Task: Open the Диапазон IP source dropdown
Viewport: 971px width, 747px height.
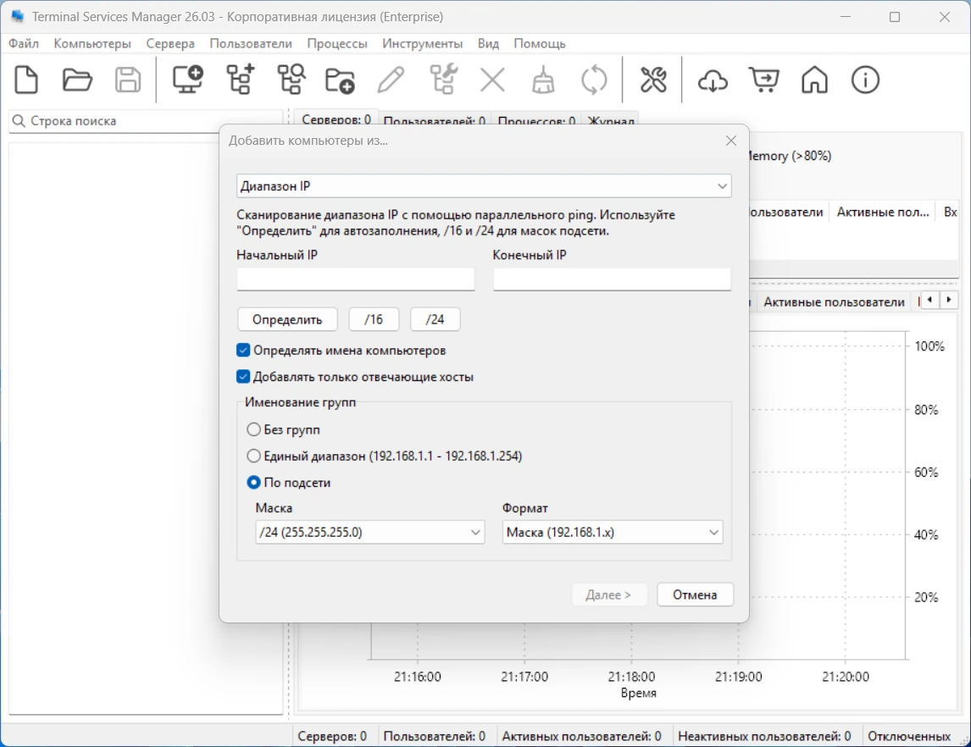Action: pyautogui.click(x=484, y=185)
